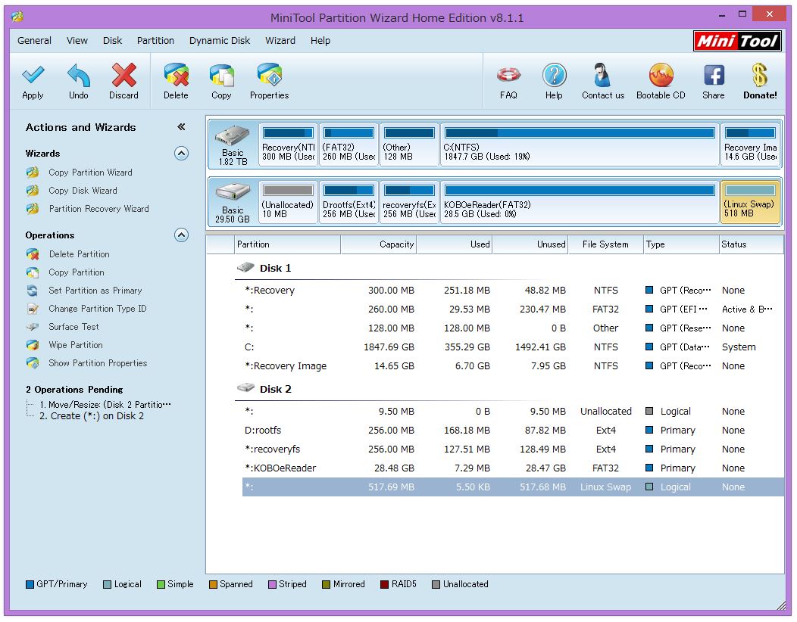Collapse the Wizards section
The height and width of the screenshot is (622, 797).
coord(182,154)
